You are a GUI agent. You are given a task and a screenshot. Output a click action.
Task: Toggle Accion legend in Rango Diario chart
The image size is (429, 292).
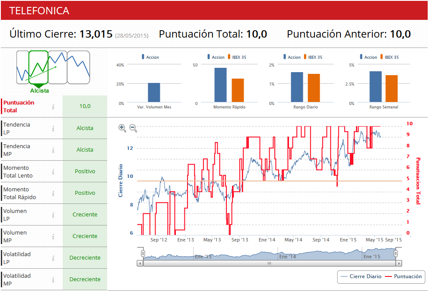(292, 57)
